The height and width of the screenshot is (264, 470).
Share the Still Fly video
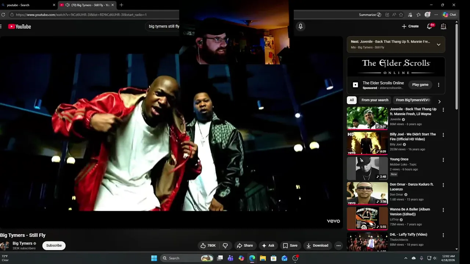[x=245, y=246]
